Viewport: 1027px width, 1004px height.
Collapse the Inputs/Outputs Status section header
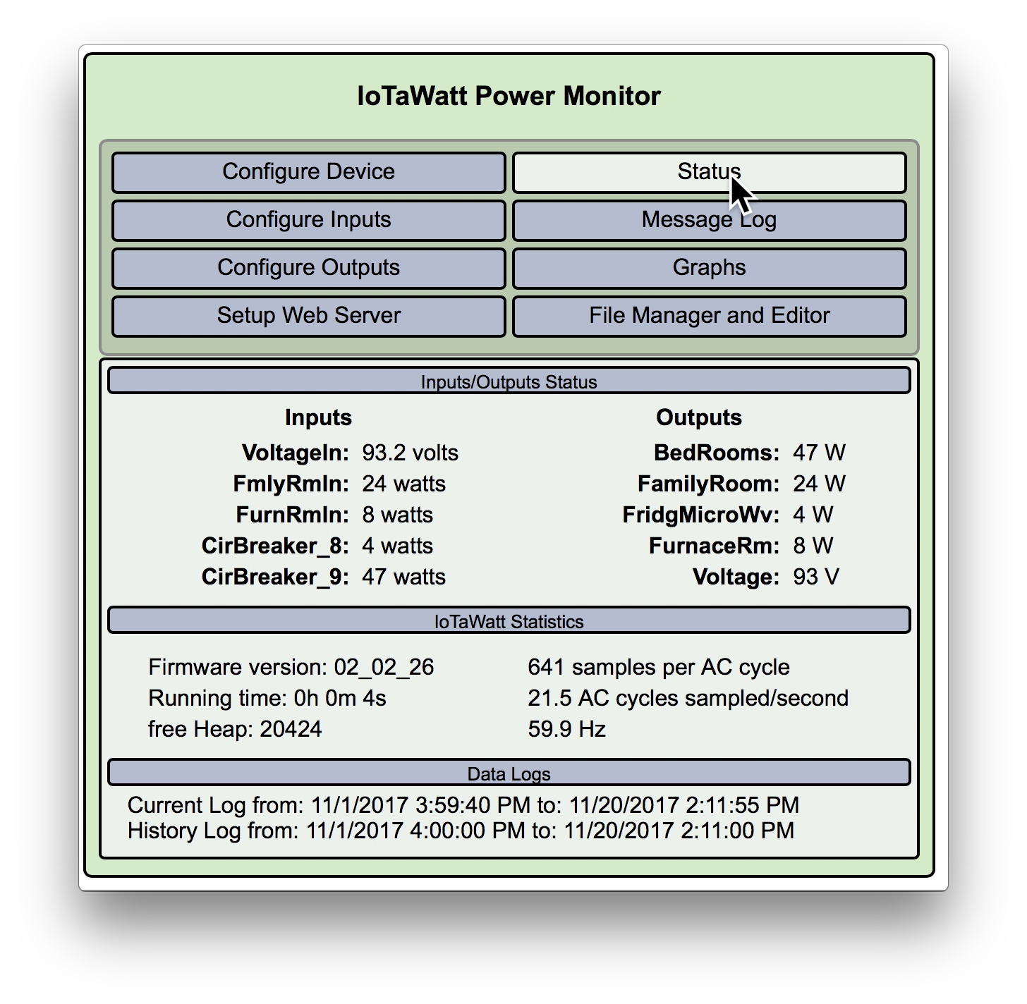(x=509, y=381)
